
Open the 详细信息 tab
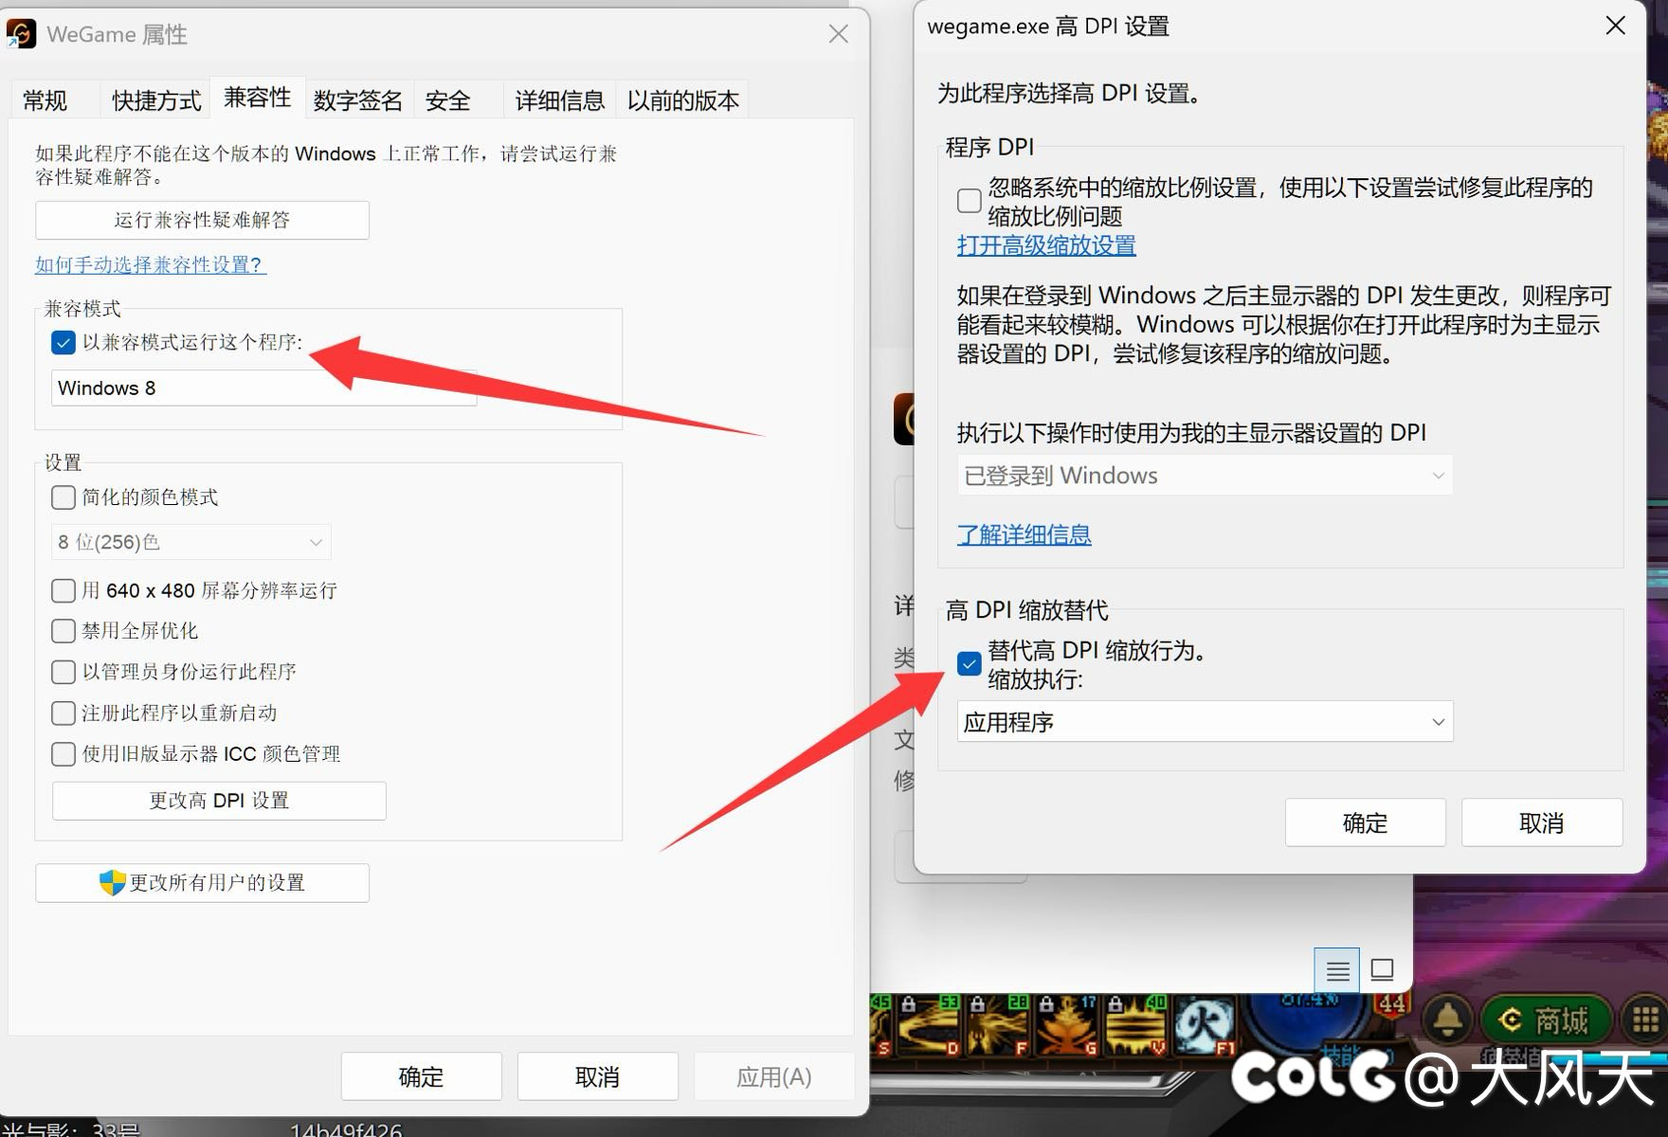559,100
